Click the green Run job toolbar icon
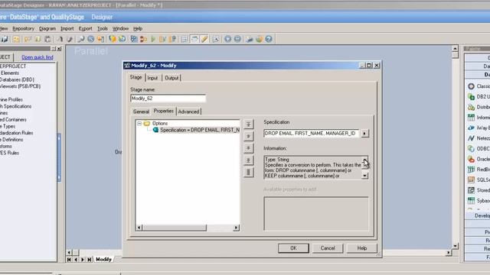Image resolution: width=490 pixels, height=275 pixels. [x=153, y=39]
